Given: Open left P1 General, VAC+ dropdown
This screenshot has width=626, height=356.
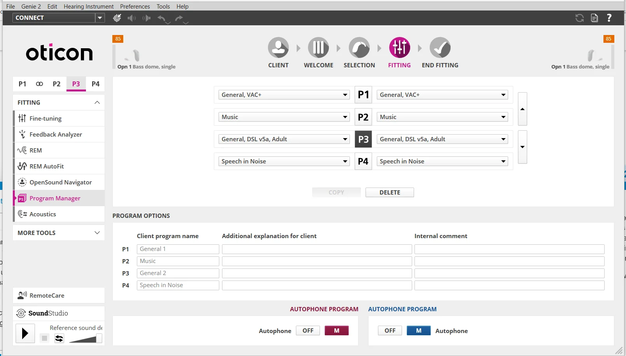Looking at the screenshot, I should [284, 95].
